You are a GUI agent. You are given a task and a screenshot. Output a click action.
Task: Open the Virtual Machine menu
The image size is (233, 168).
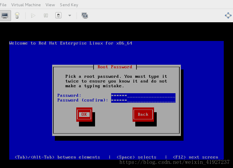(26, 5)
